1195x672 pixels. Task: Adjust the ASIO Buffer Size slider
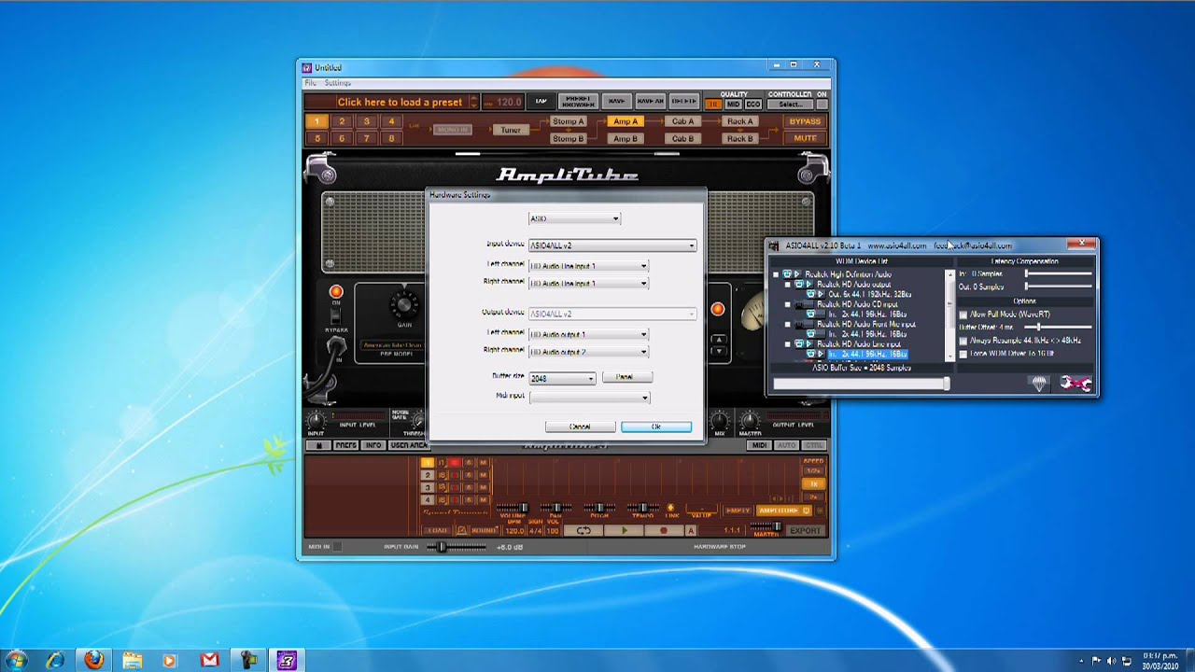861,384
